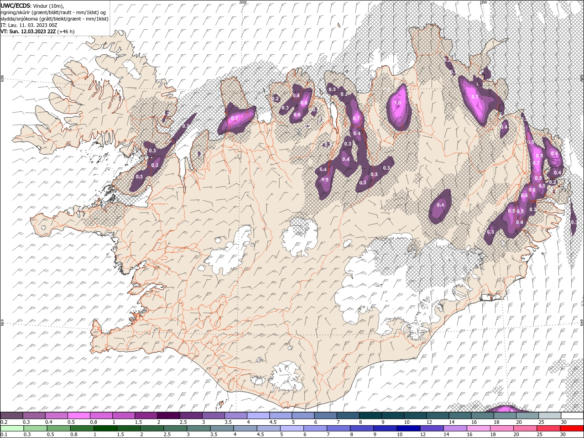Pick the upper legend swatch labeled 6
Viewport: 584px width, 438px height.
[325, 415]
